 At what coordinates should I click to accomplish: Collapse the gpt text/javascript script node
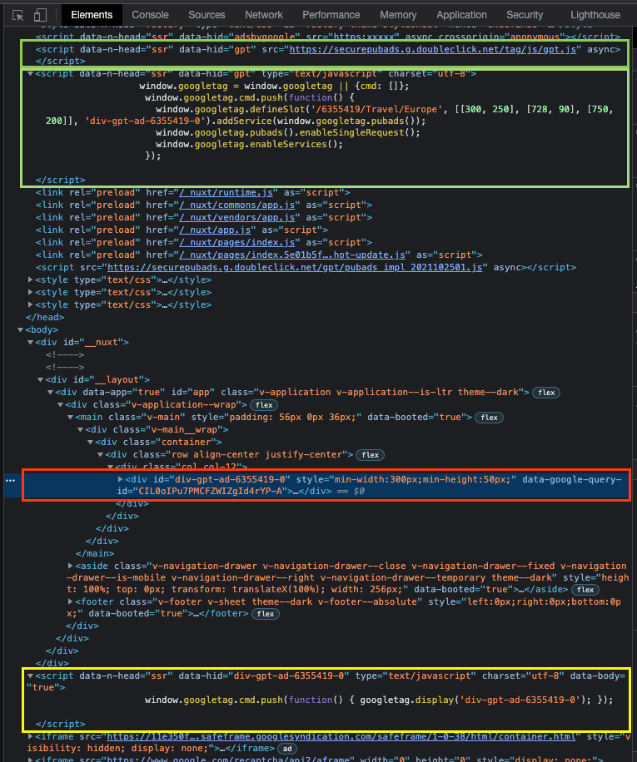click(x=31, y=74)
